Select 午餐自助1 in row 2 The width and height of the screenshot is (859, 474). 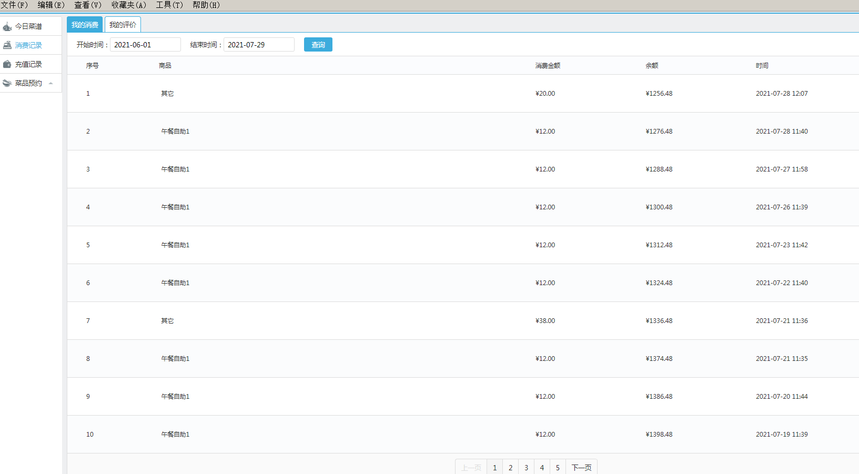click(x=175, y=132)
